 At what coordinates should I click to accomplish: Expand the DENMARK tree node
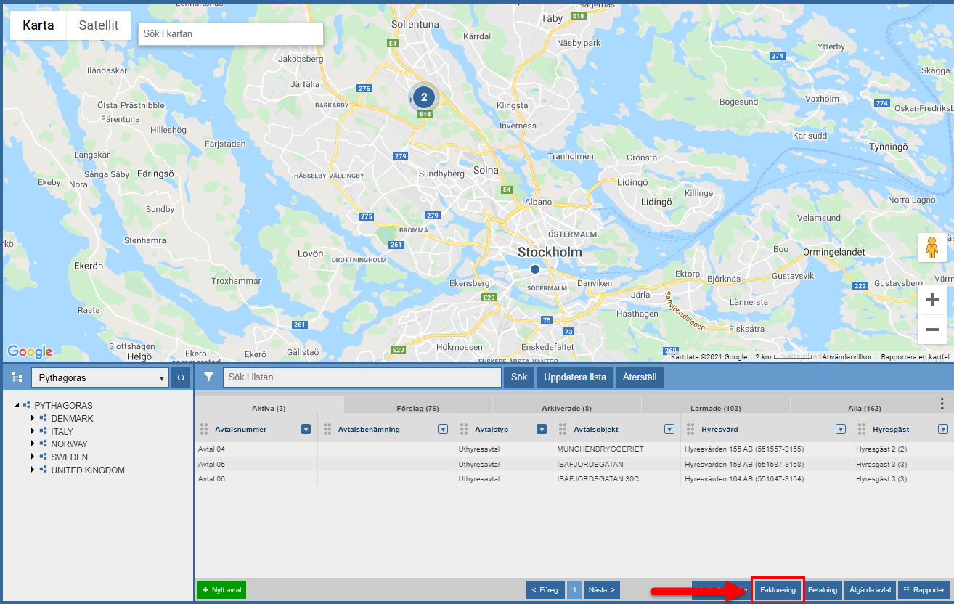(33, 419)
